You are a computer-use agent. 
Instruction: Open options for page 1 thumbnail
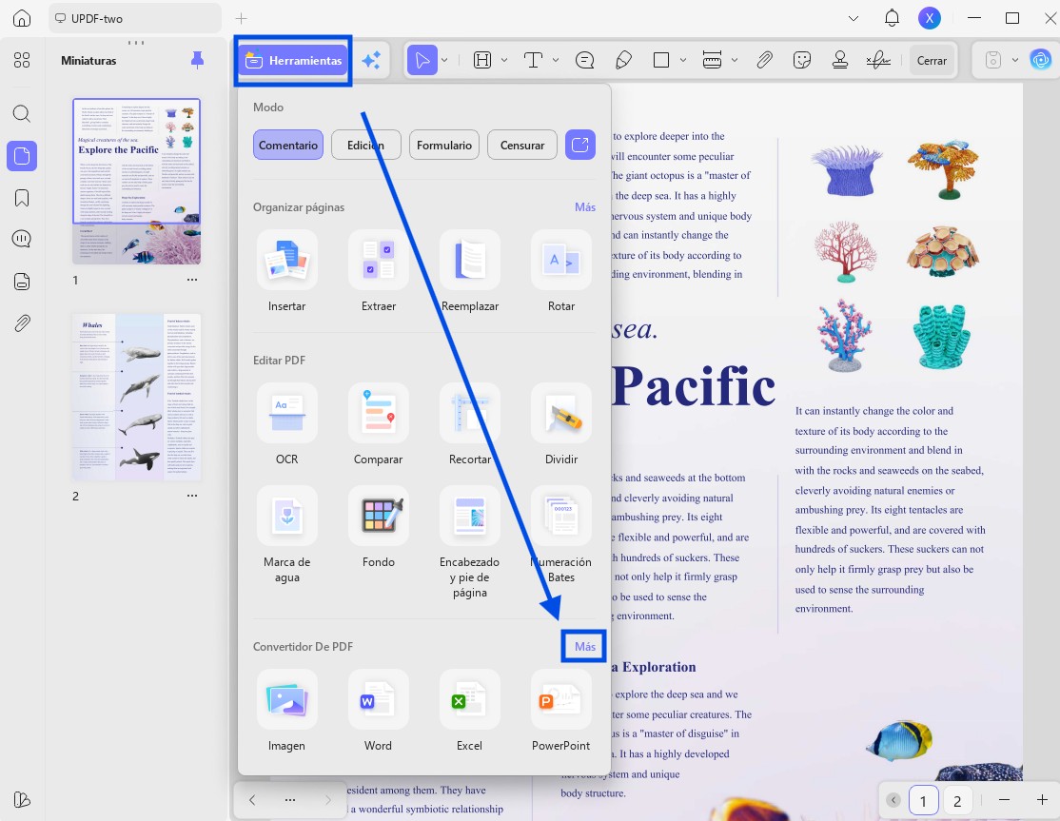(192, 279)
